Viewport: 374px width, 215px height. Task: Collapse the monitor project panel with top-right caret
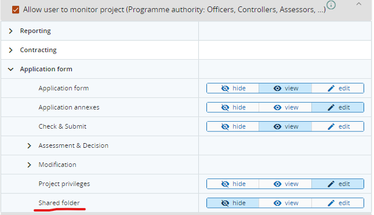point(359,4)
